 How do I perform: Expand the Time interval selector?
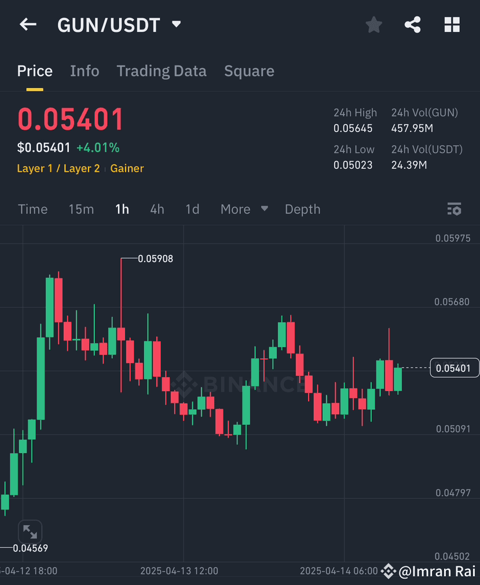pos(32,209)
